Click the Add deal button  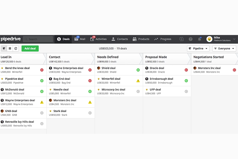30,48
